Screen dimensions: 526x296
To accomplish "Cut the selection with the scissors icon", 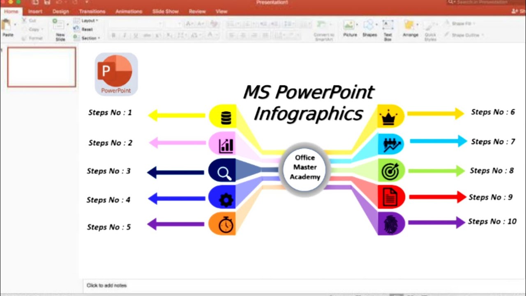I will point(24,21).
